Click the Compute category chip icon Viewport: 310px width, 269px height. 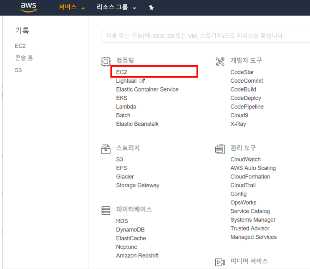[106, 61]
